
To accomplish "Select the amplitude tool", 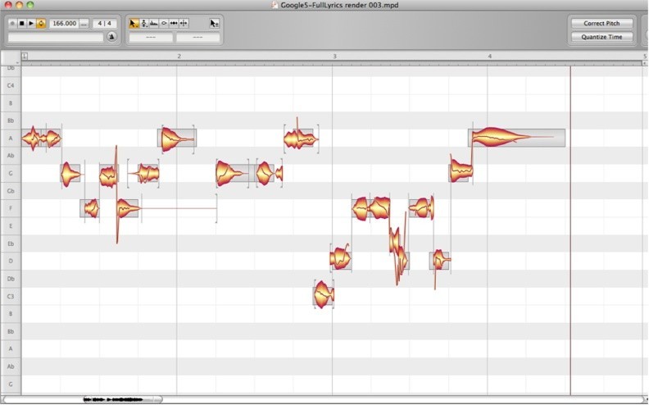I will click(164, 24).
